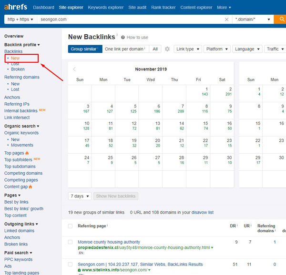Click the ahrefs logo
Screen dimensions: 286x275
(x=16, y=7)
